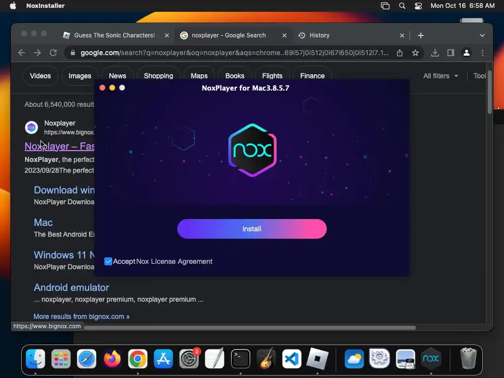Filter results by Maps

point(199,76)
